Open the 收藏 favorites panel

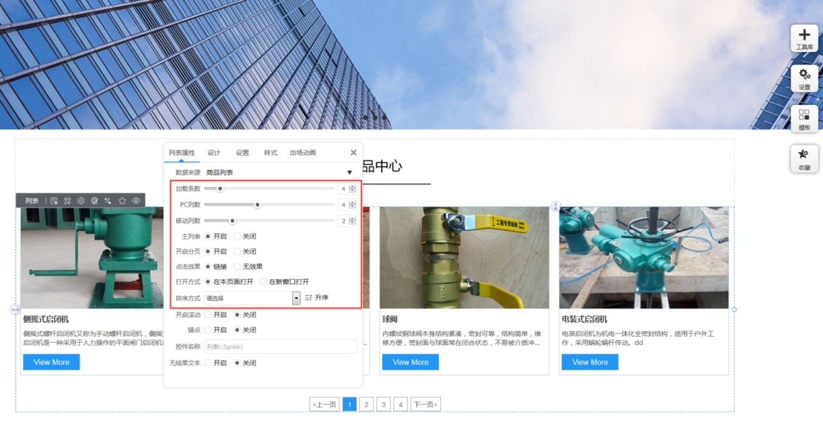point(804,159)
